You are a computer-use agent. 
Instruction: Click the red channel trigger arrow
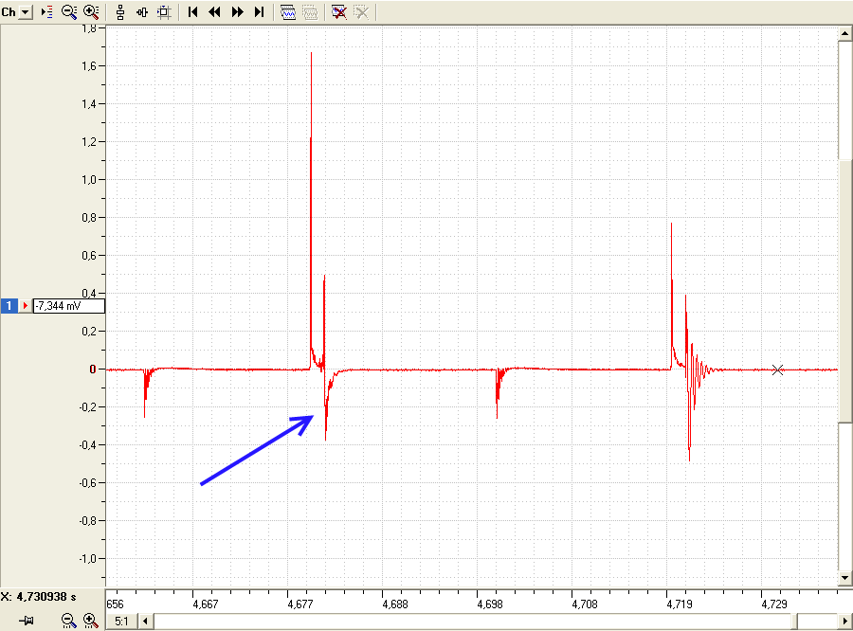pos(25,306)
